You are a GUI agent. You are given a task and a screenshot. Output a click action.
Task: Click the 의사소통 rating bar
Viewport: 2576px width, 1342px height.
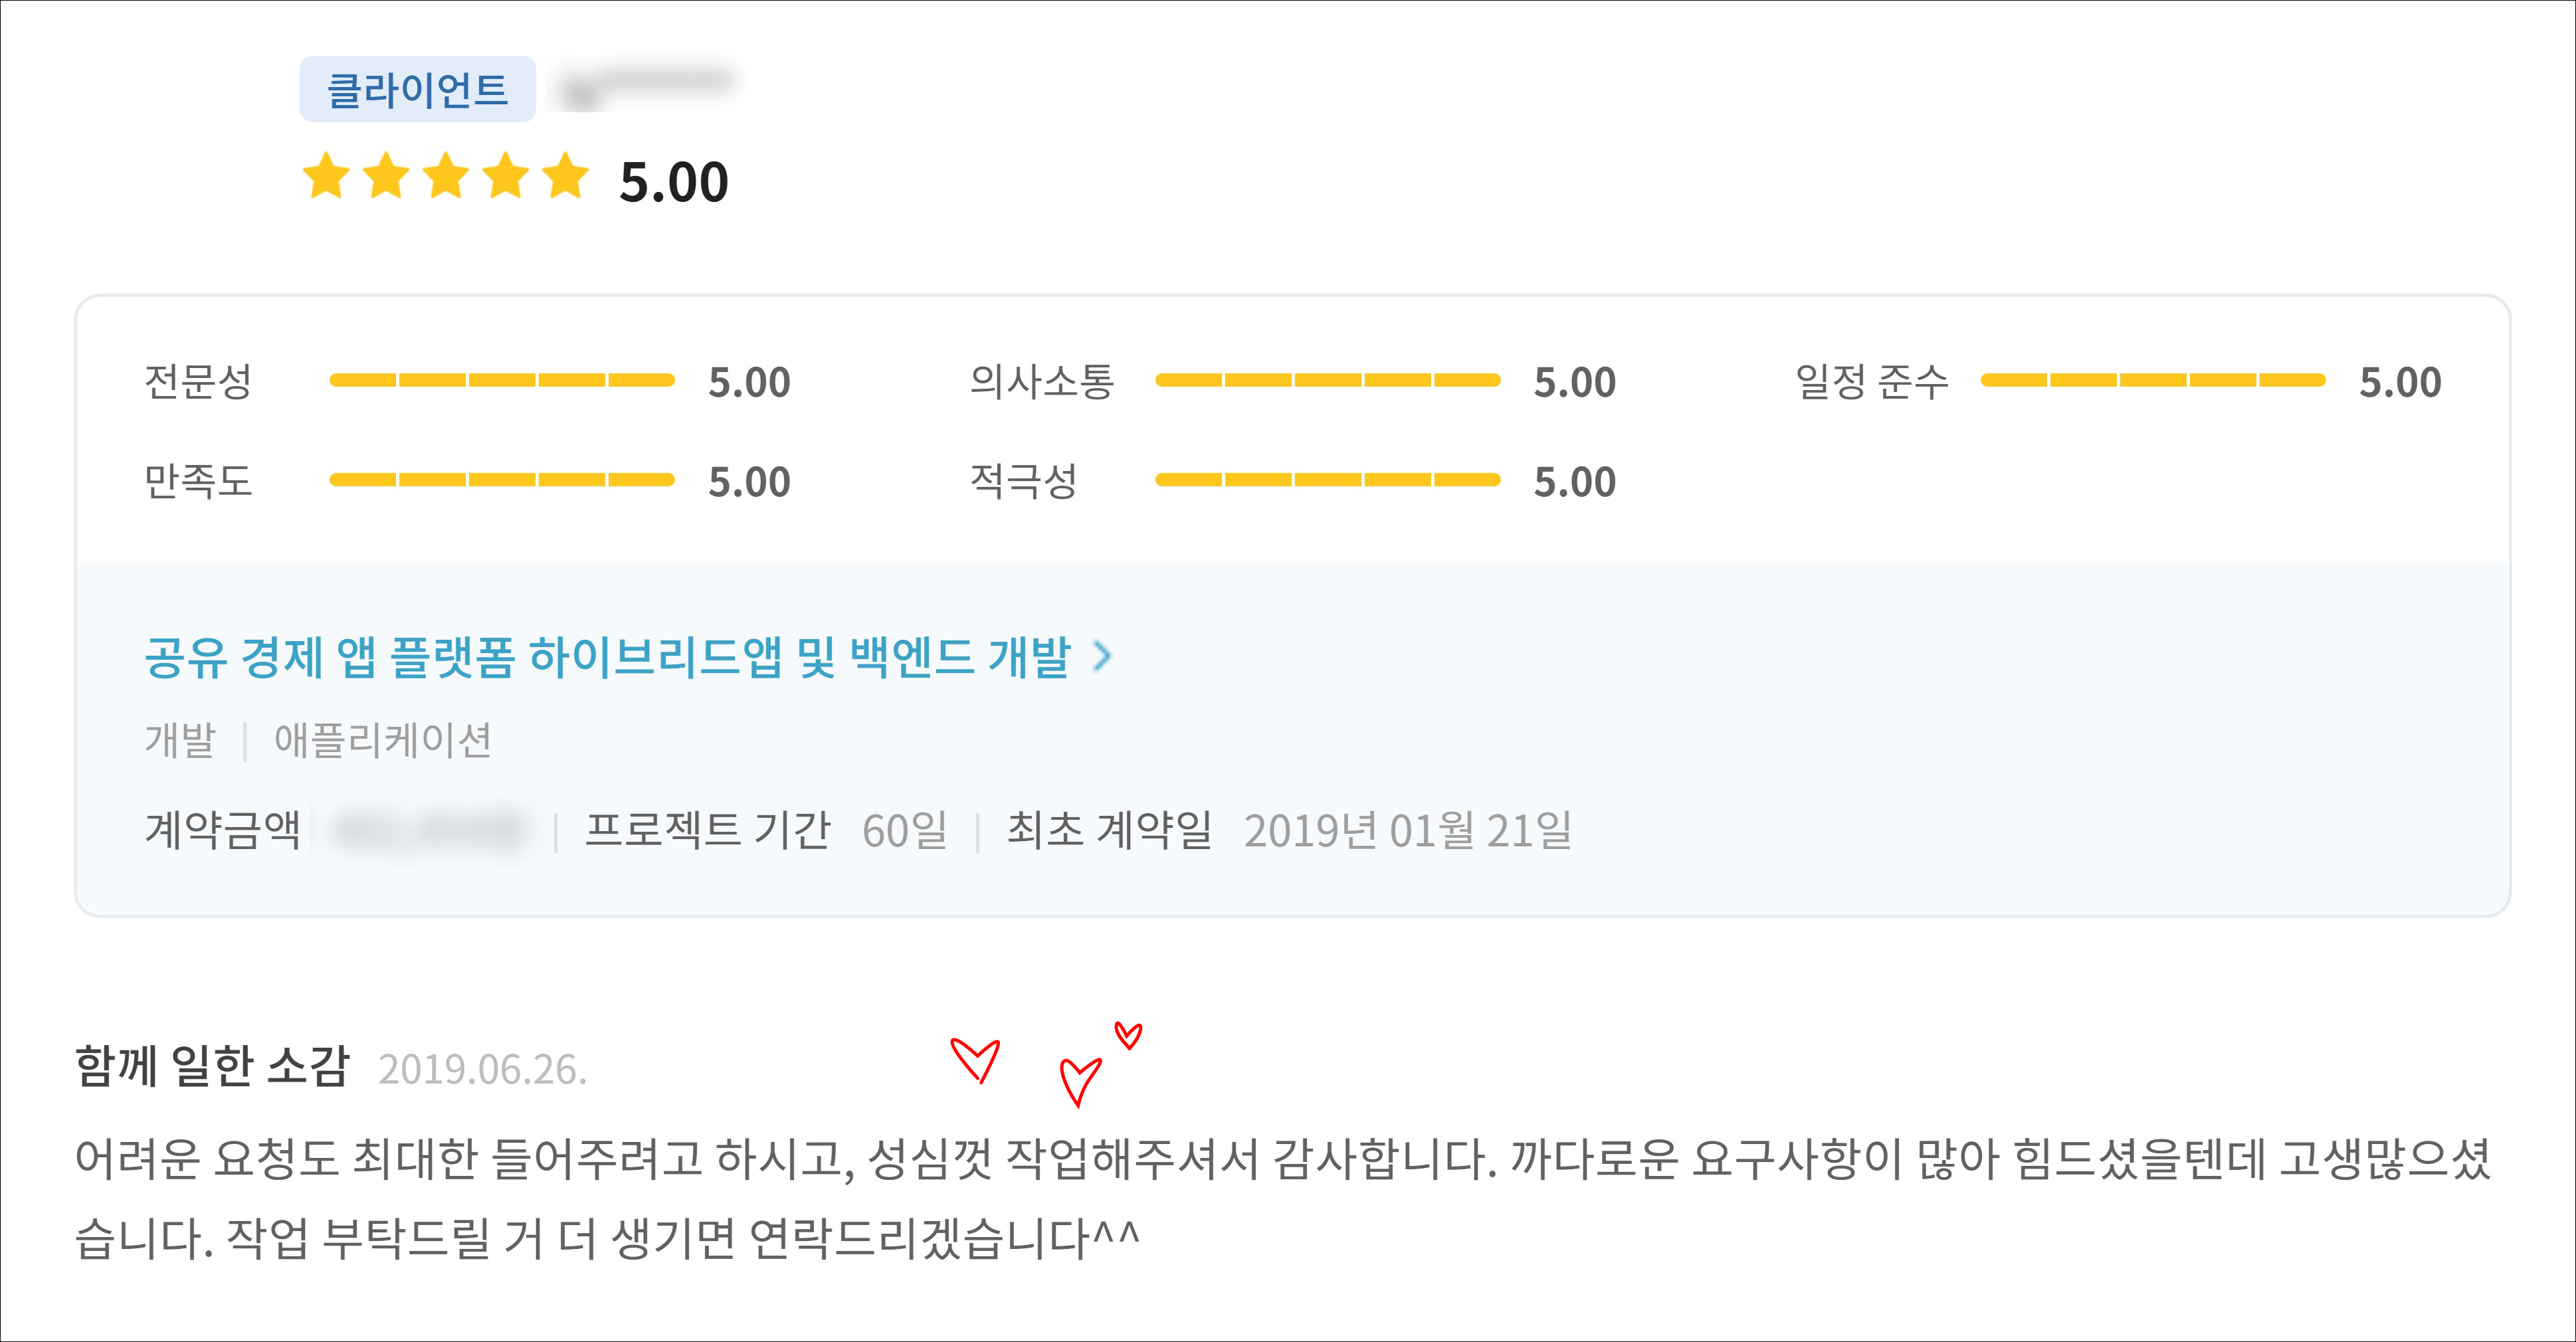1327,380
